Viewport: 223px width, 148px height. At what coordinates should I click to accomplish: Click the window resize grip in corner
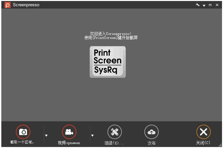(220, 145)
